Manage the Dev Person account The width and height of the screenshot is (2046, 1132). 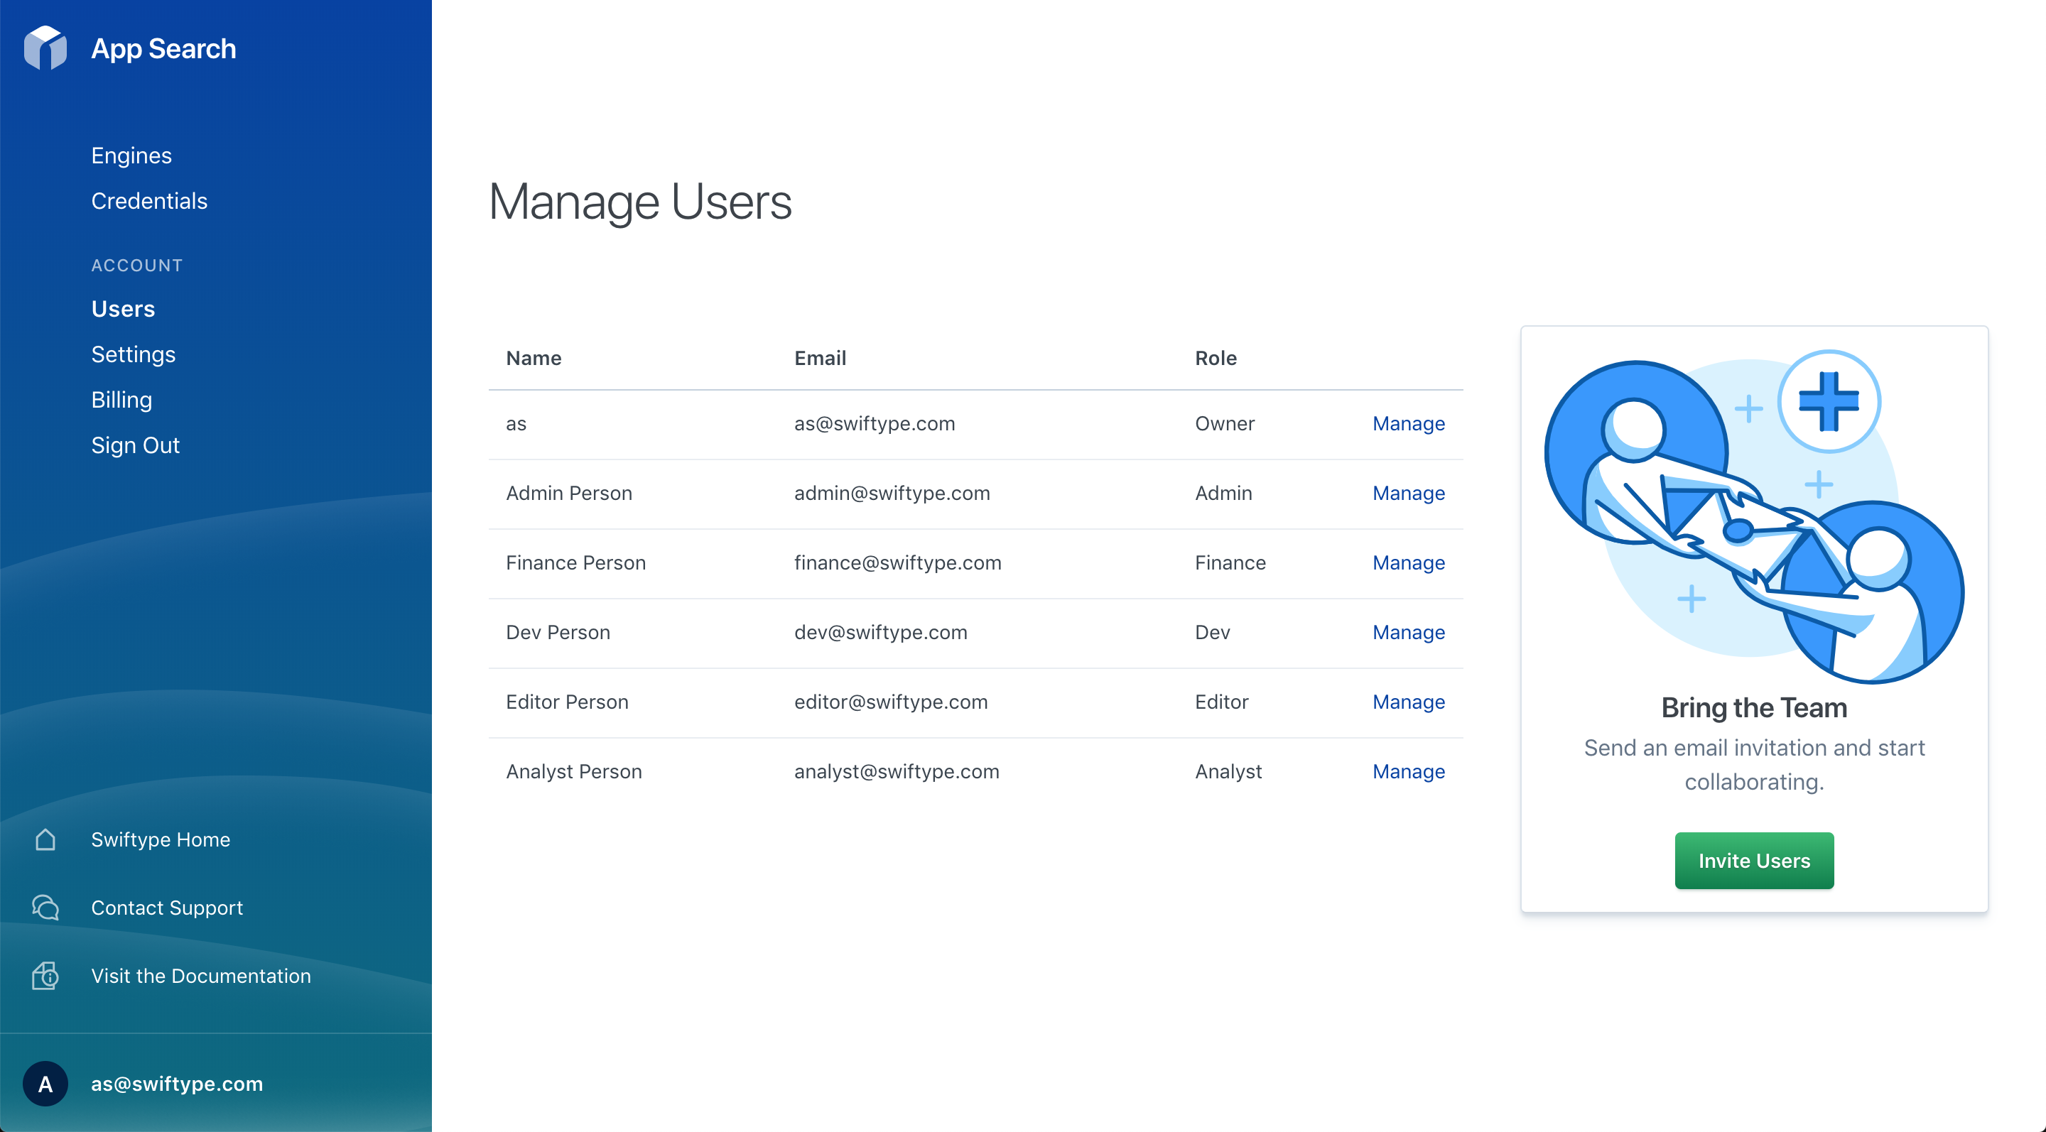[x=1408, y=632]
